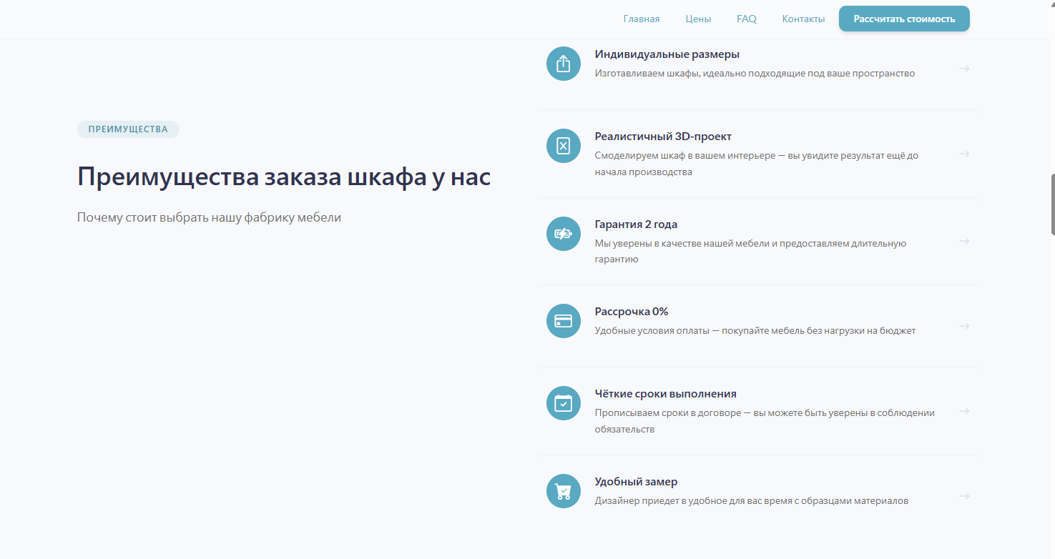Click the shopping cart icon for Удобный замер
1055x559 pixels.
(x=563, y=491)
